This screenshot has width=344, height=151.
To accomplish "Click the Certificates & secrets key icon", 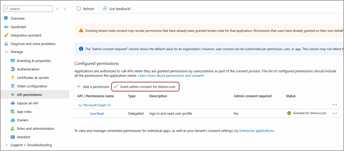I will point(12,78).
